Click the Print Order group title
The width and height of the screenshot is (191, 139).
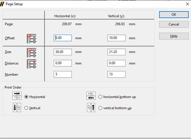click(13, 87)
